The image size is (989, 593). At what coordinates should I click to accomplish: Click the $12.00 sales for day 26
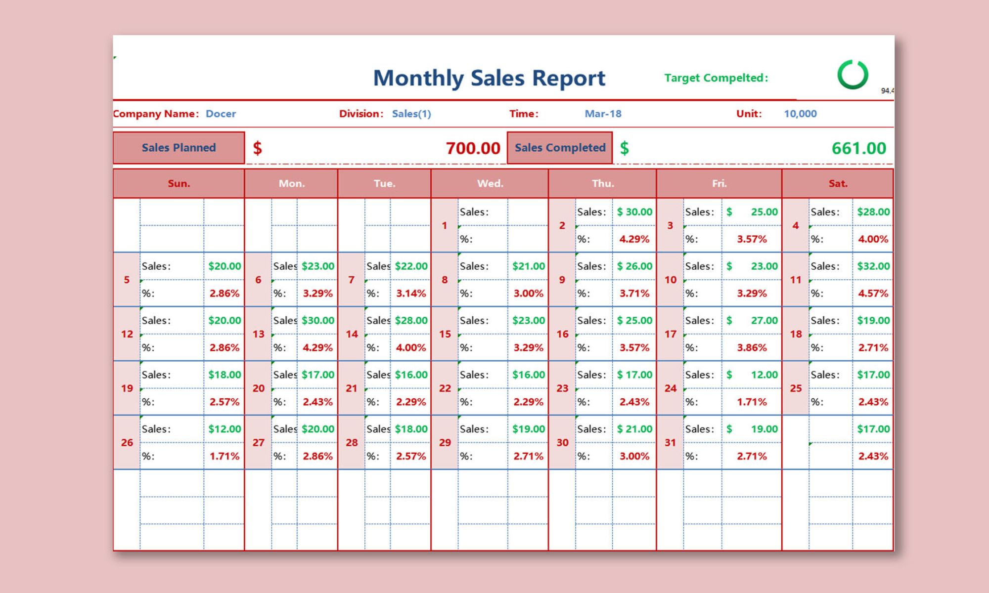tap(225, 429)
